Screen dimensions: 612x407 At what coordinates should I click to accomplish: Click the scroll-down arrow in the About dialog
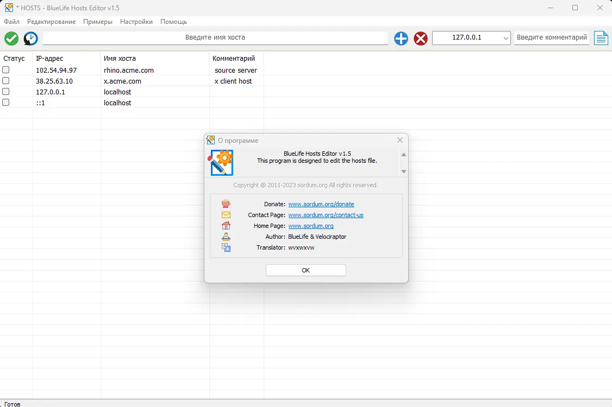point(403,170)
